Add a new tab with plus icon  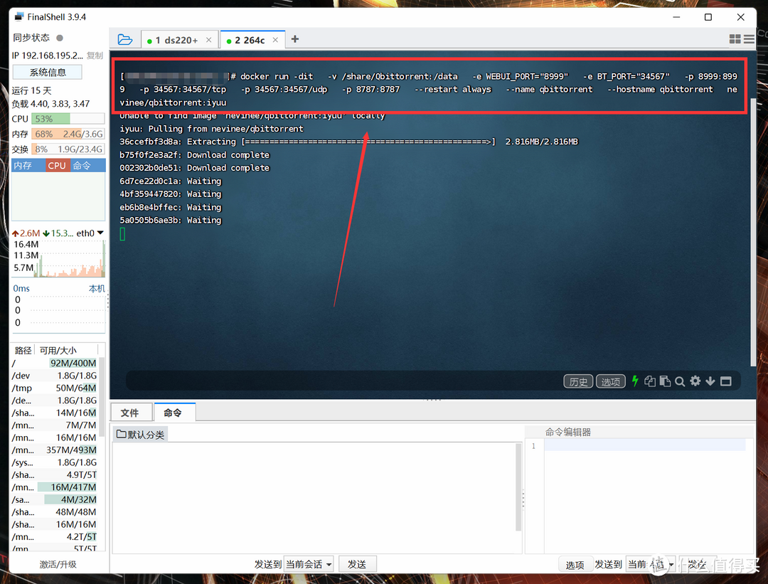coord(295,39)
